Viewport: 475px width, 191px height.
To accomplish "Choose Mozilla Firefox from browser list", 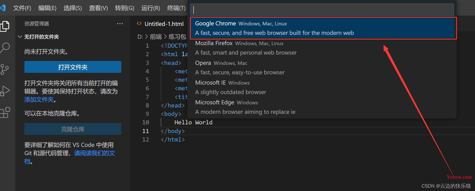I will 322,48.
